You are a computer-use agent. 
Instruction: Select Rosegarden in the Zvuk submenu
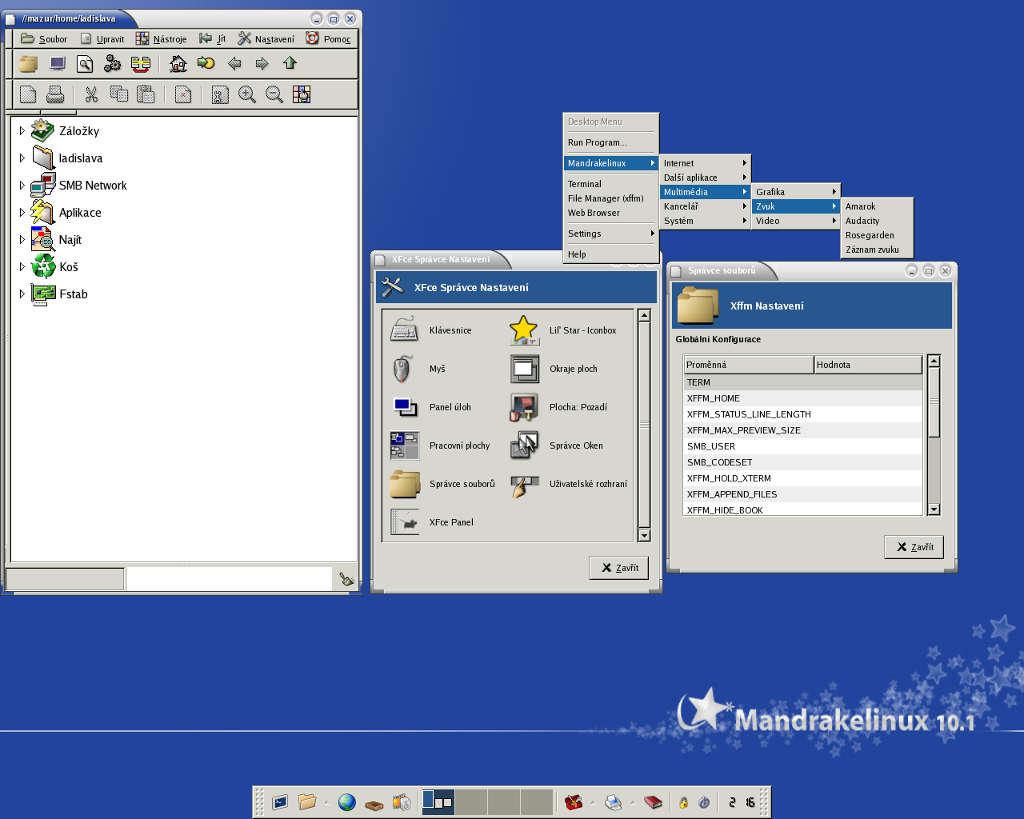[x=877, y=235]
